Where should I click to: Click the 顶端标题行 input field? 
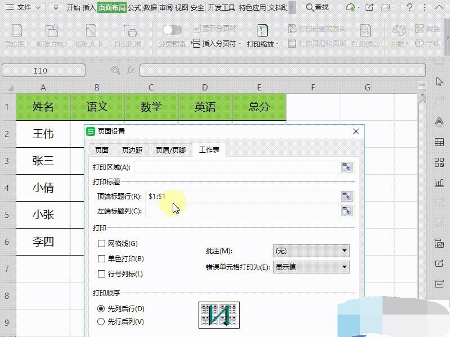242,196
